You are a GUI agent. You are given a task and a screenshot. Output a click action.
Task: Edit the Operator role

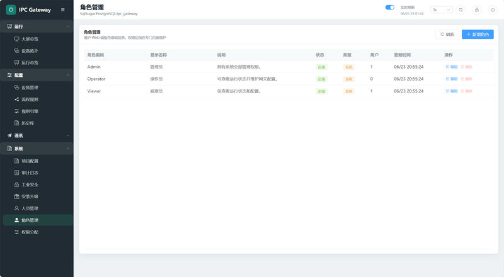(x=452, y=79)
